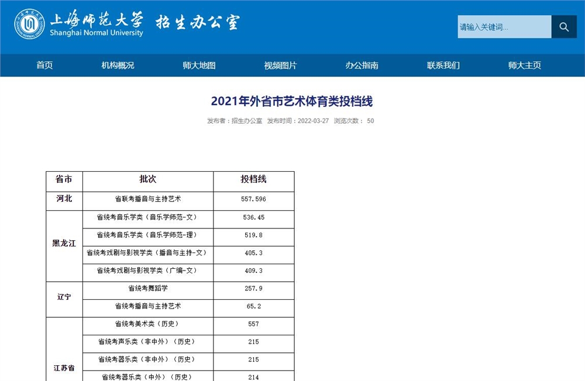Viewport: 585px width, 381px height.
Task: Click the 招生办公室 header text
Action: (x=197, y=22)
